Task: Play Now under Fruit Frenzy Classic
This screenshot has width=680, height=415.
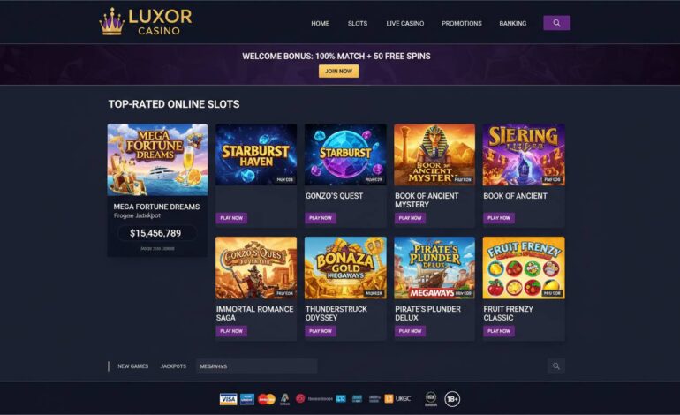Action: 499,331
